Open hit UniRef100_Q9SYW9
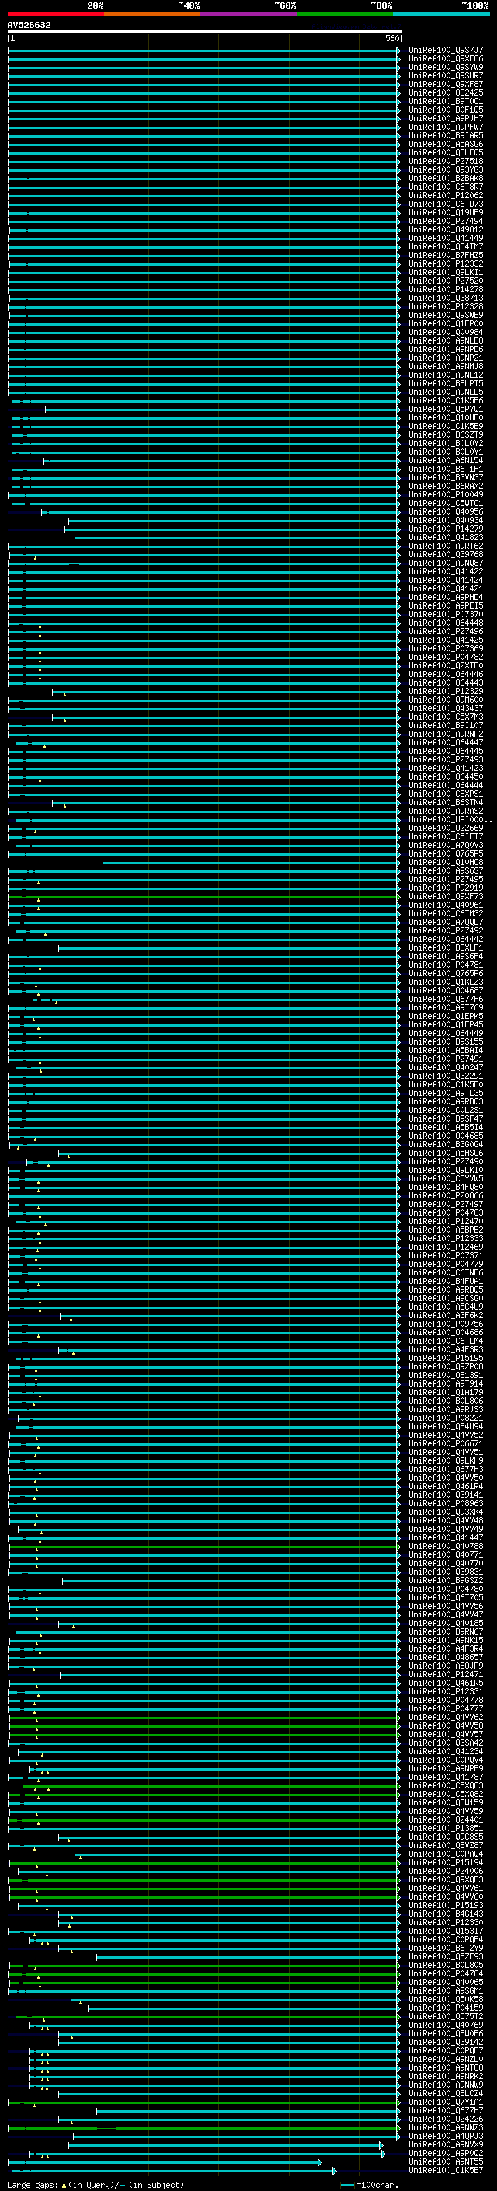This screenshot has width=497, height=2191. 446,67
